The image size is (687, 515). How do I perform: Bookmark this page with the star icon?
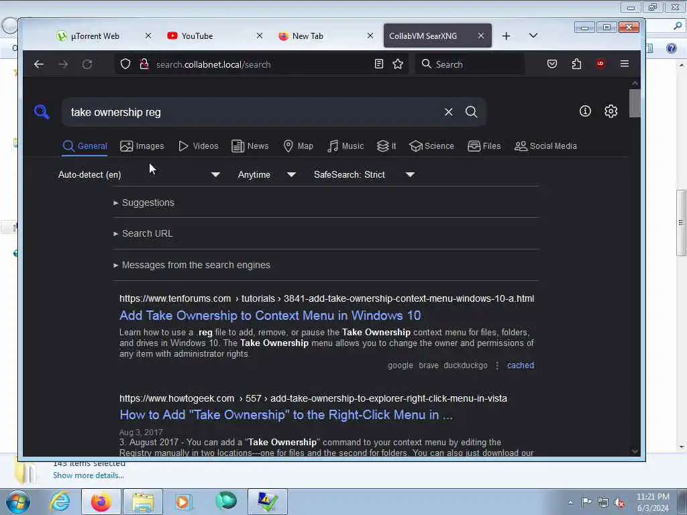(x=398, y=64)
